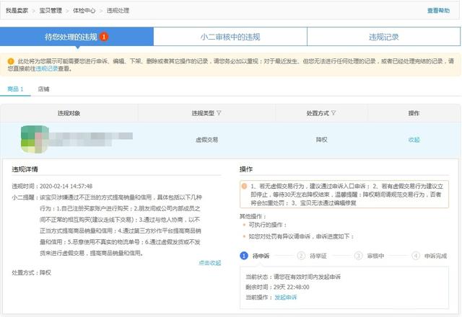
Task: Select the 店铺 sub-tab
Action: pyautogui.click(x=43, y=89)
